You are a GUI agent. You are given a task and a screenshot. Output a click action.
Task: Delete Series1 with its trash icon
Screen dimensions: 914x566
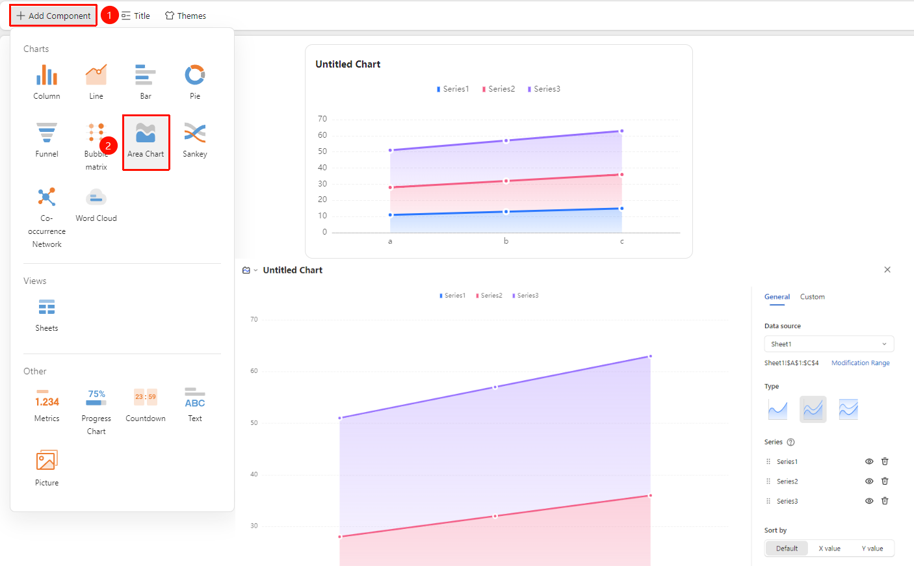point(885,461)
